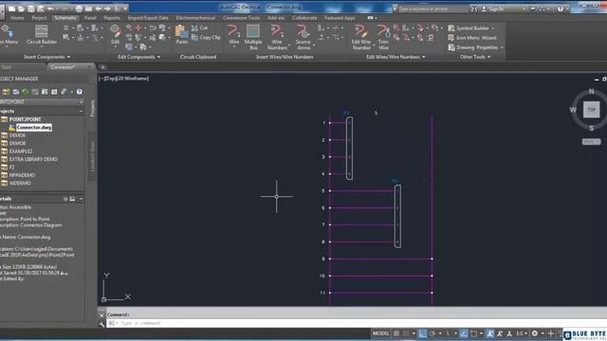Click Copy Clip in Circuit Clipboard
Image resolution: width=607 pixels, height=341 pixels.
[x=206, y=38]
